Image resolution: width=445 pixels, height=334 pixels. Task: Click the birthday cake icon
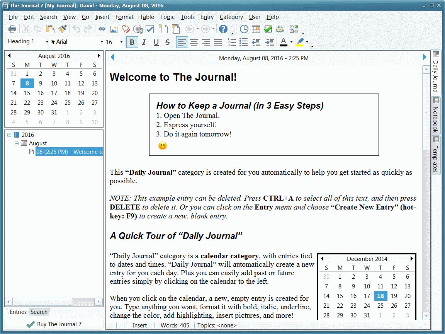[280, 29]
